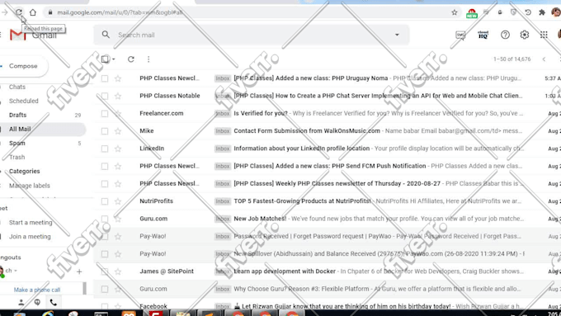Open Why Choose Guru email
The width and height of the screenshot is (561, 316).
pyautogui.click(x=328, y=289)
